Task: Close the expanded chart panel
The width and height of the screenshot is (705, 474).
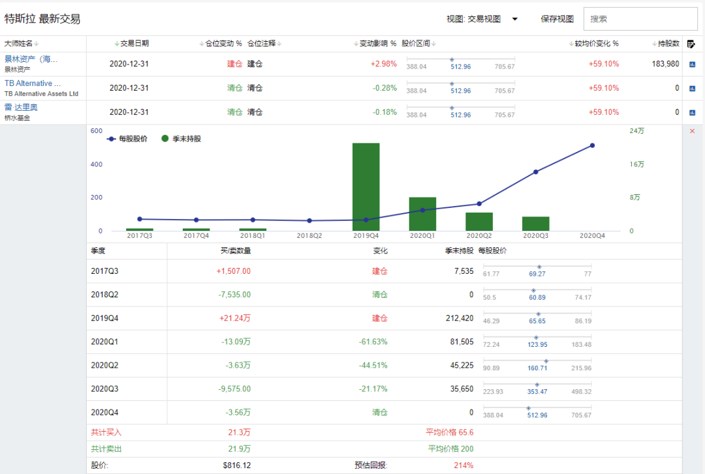Action: (692, 131)
